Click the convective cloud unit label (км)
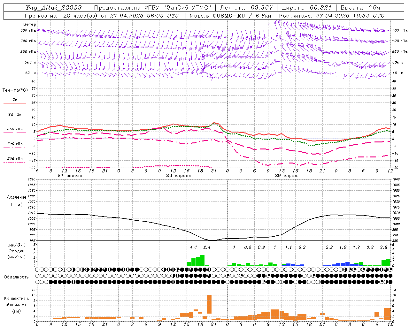Viewport: 409px width, 327px height. 16,311
